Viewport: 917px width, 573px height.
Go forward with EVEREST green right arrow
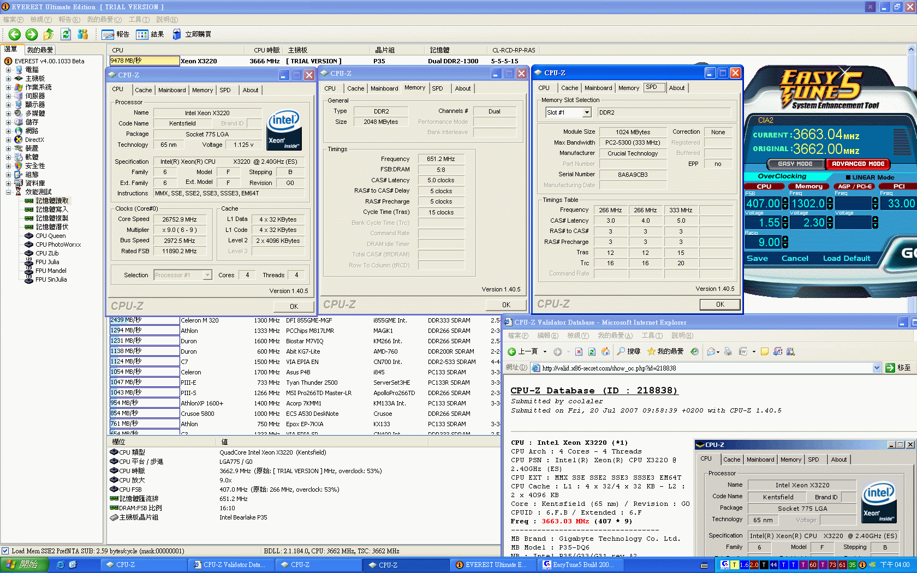point(32,34)
